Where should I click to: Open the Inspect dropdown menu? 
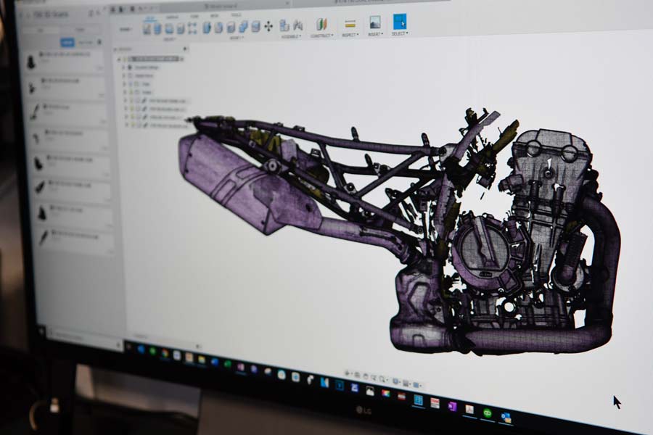[x=350, y=34]
